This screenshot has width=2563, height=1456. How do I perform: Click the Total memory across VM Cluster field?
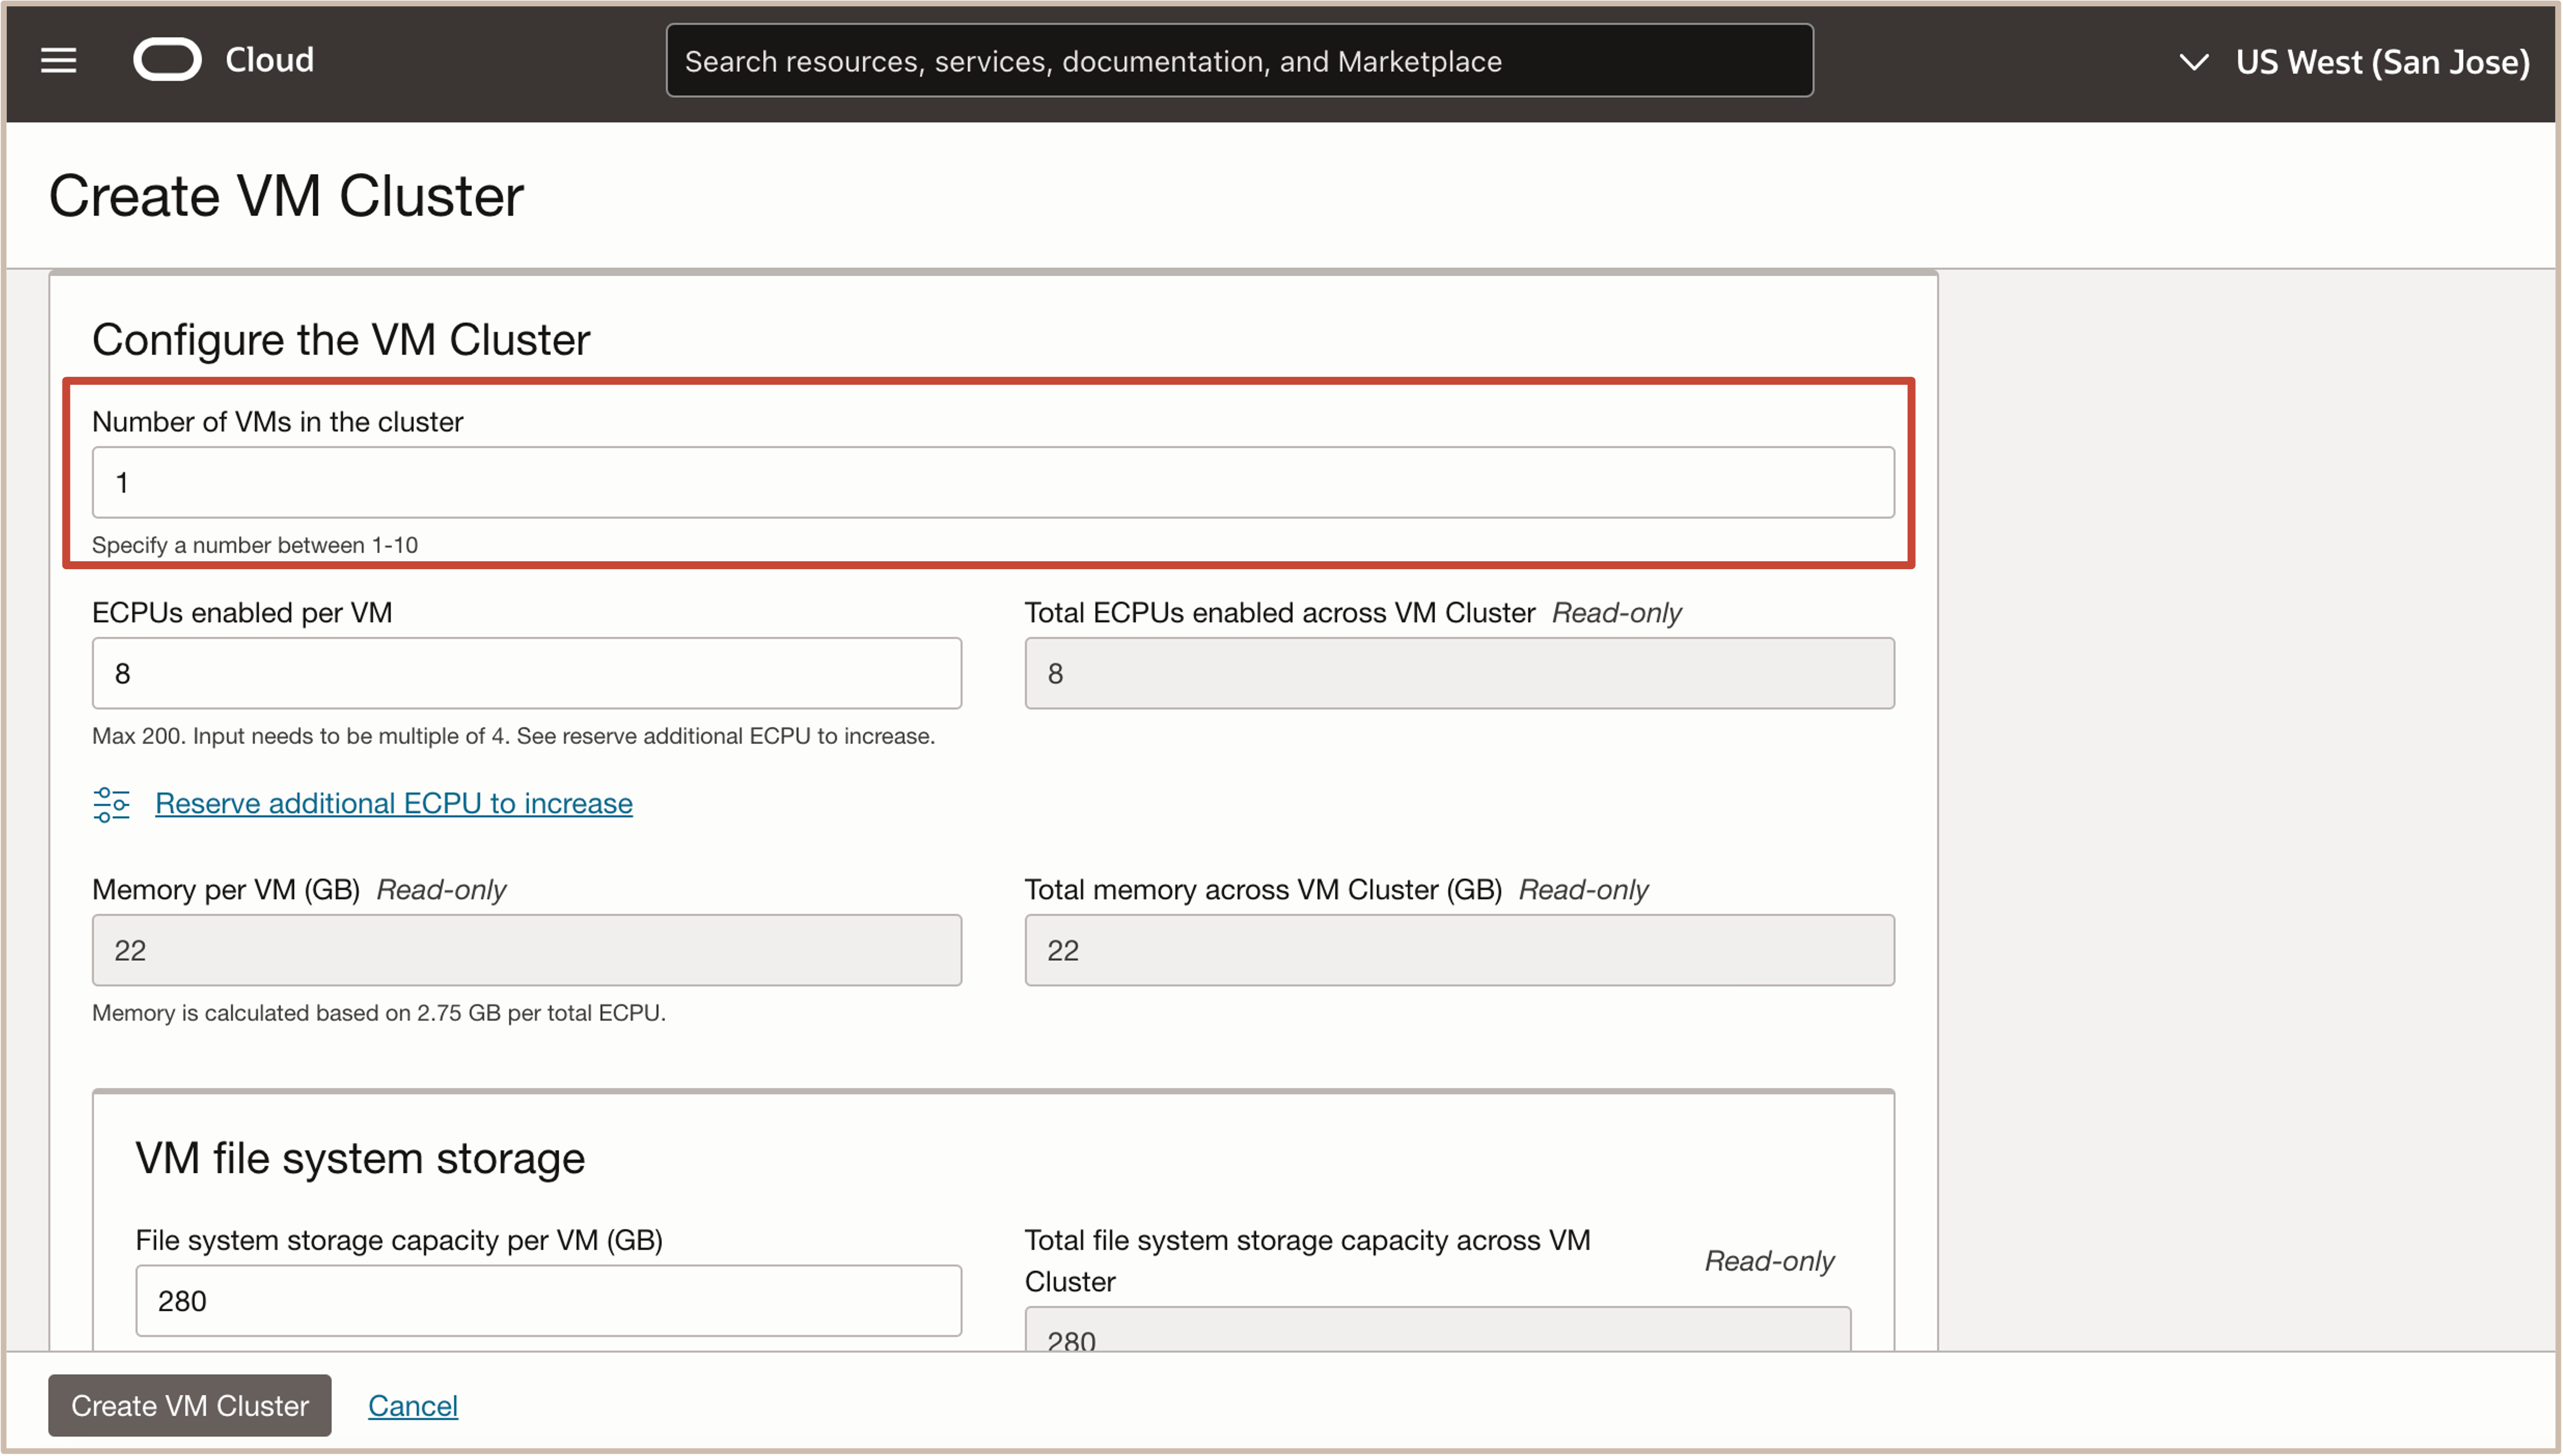pos(1459,950)
